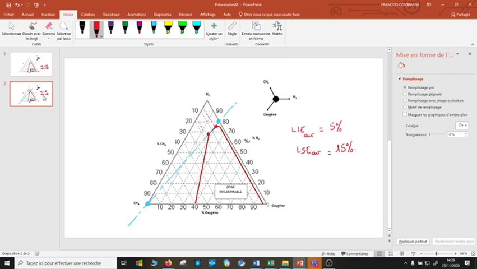
Task: Collapse the Remplissage section
Action: [x=400, y=79]
